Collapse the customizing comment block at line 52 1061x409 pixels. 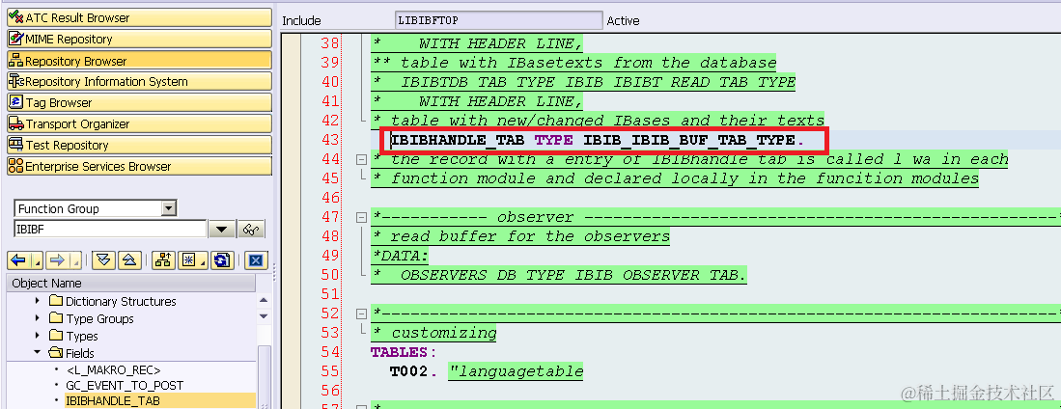pos(361,313)
